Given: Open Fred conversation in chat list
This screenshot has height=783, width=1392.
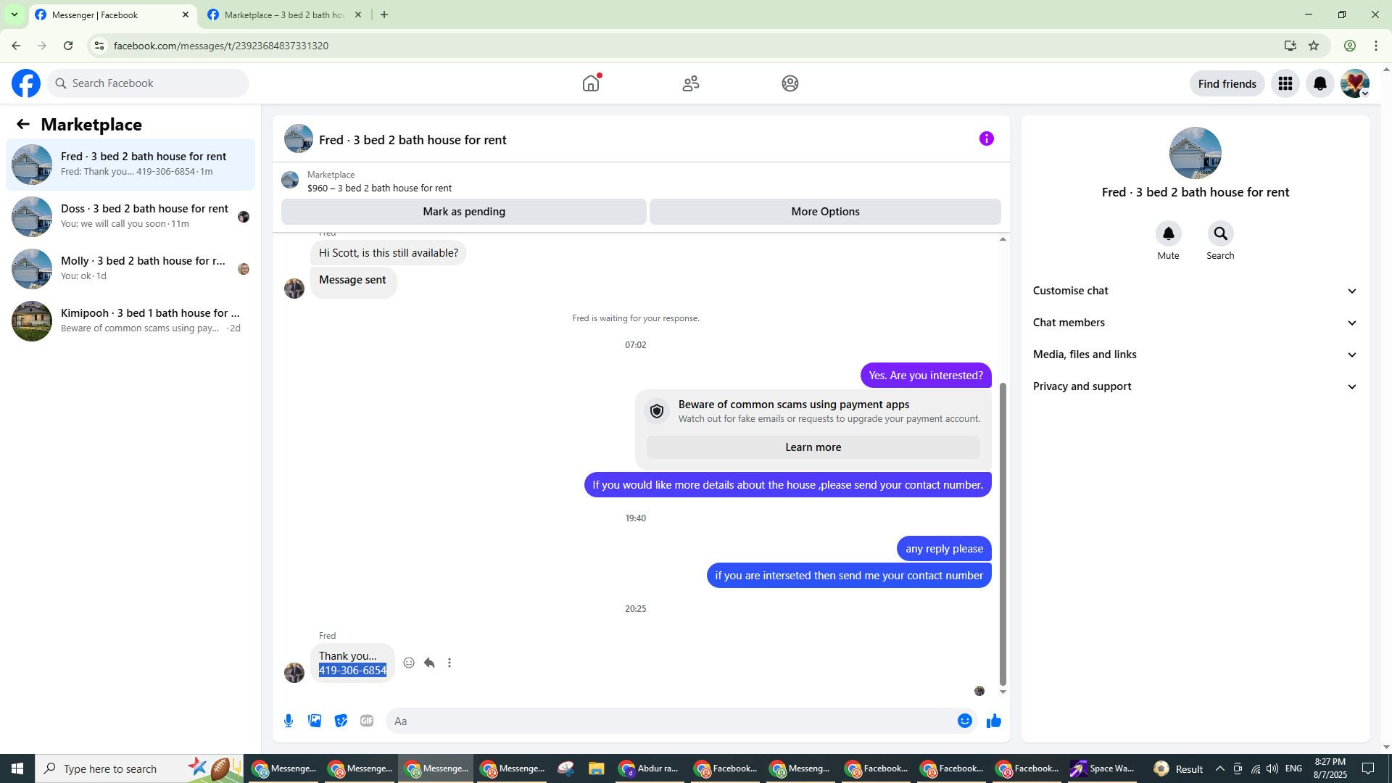Looking at the screenshot, I should pos(130,165).
